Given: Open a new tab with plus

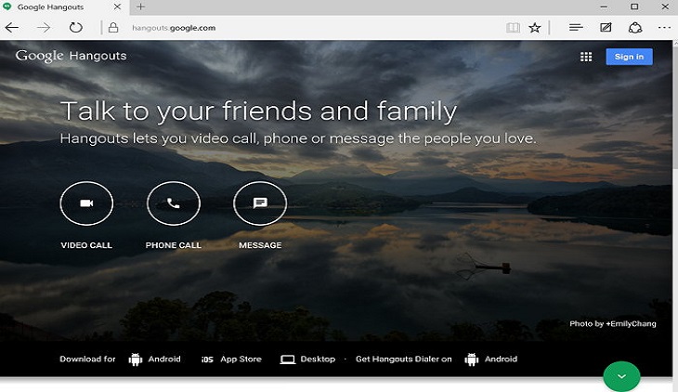Looking at the screenshot, I should 140,7.
